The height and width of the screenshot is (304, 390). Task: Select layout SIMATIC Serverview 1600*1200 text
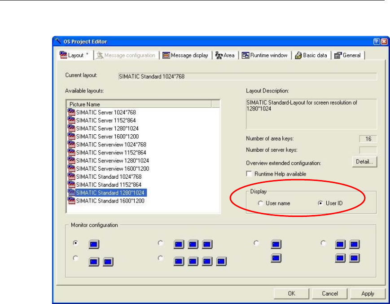click(x=113, y=169)
